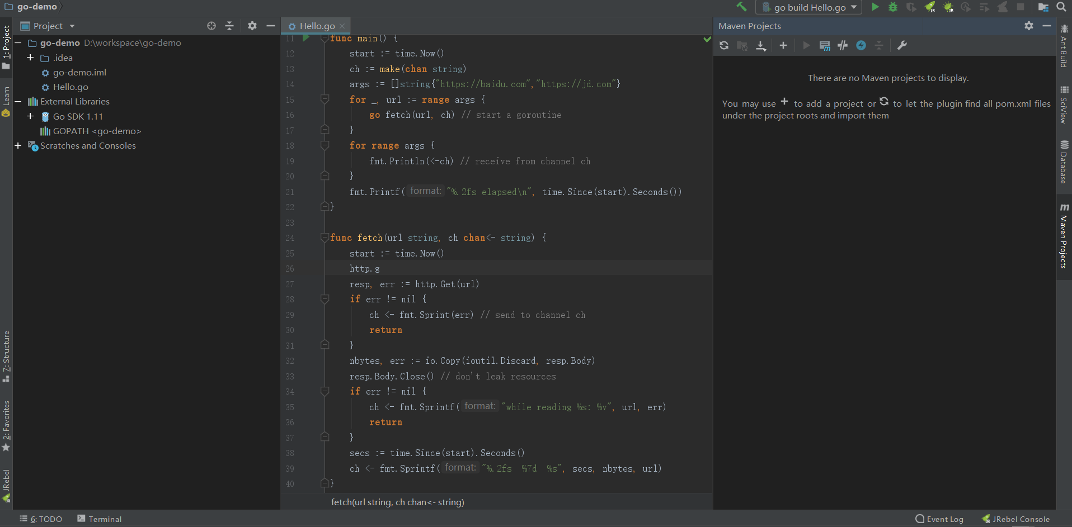Reimport all Maven projects

click(x=724, y=45)
